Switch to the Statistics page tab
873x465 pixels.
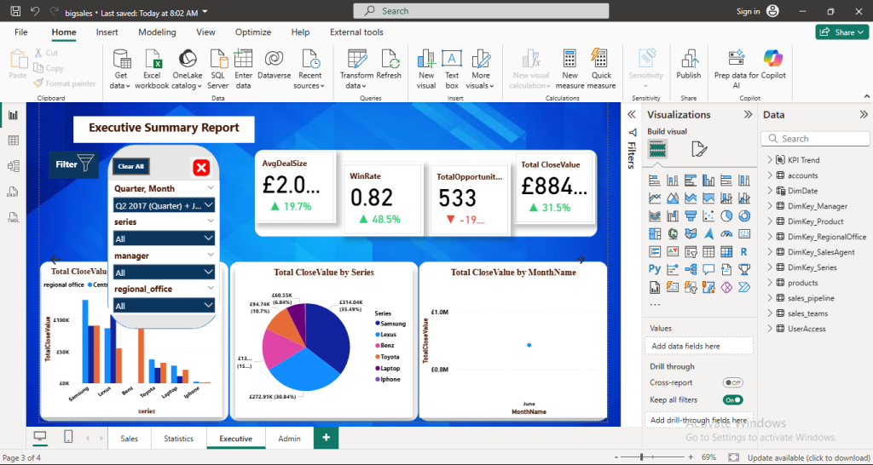tap(178, 439)
